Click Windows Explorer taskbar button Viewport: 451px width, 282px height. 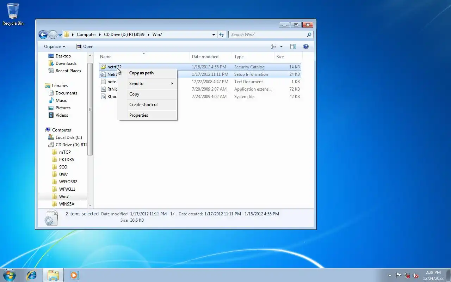[x=53, y=275]
